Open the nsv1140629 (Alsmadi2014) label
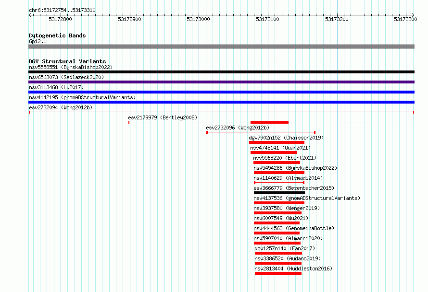This screenshot has height=292, width=428. coord(288,178)
